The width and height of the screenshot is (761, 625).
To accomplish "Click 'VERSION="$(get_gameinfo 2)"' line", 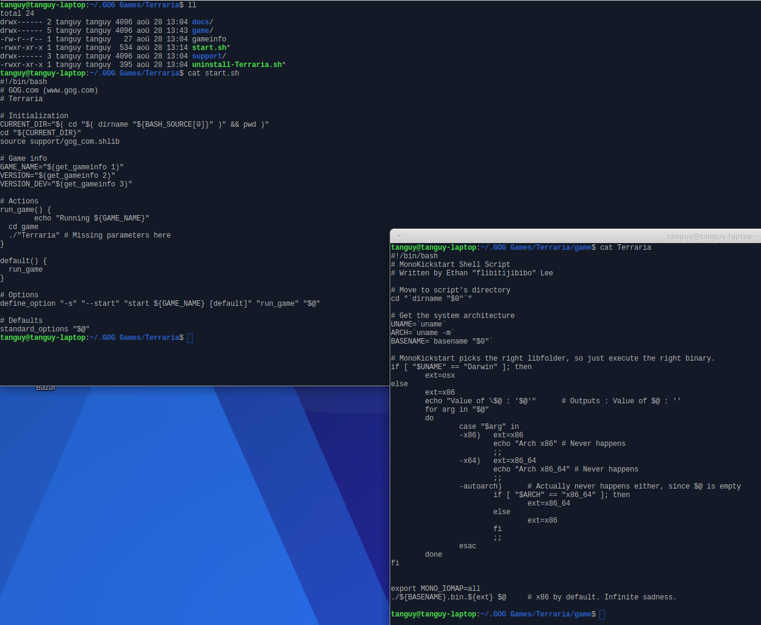I will click(57, 175).
